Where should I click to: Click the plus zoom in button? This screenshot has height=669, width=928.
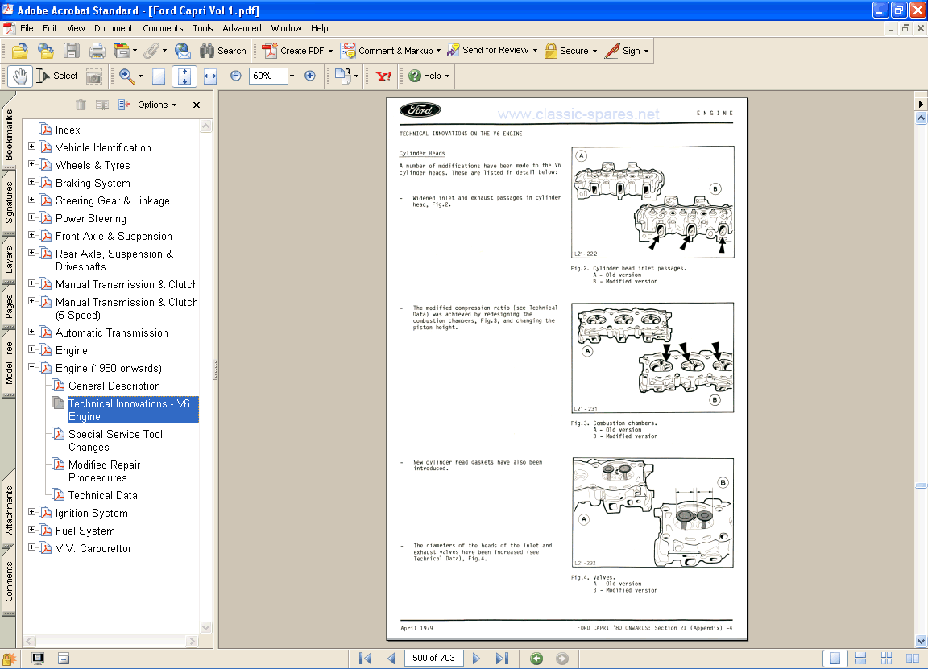(x=309, y=76)
